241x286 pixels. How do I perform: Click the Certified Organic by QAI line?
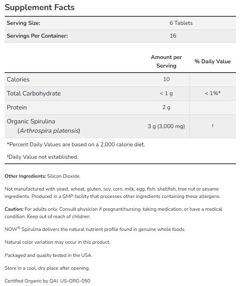pyautogui.click(x=47, y=281)
